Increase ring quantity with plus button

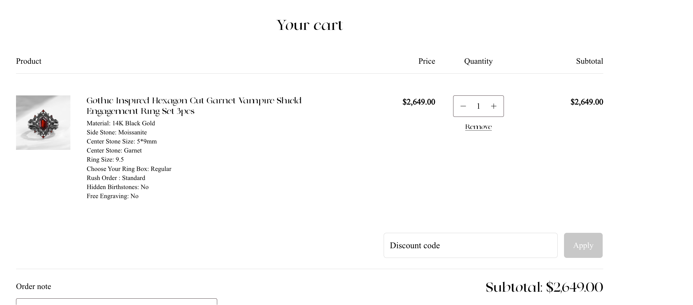[x=494, y=106]
